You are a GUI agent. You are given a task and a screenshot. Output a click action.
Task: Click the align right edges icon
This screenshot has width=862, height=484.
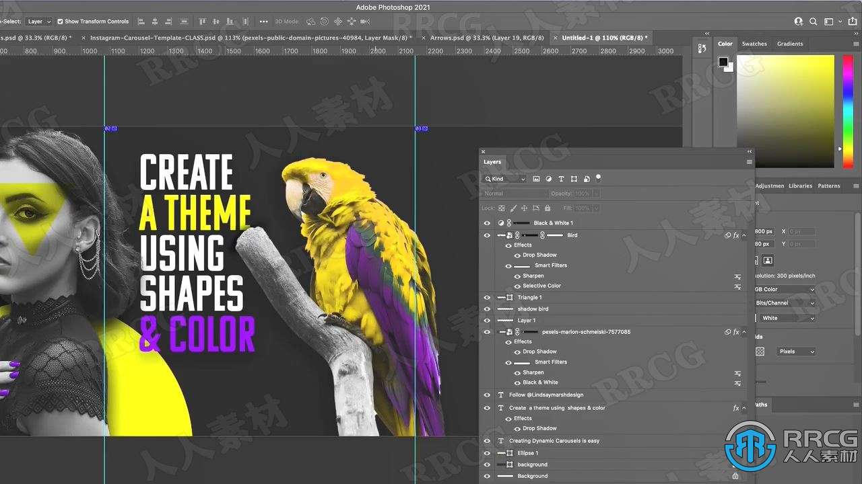[x=168, y=22]
